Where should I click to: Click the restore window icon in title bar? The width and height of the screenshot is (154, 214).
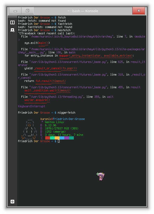tap(28, 11)
